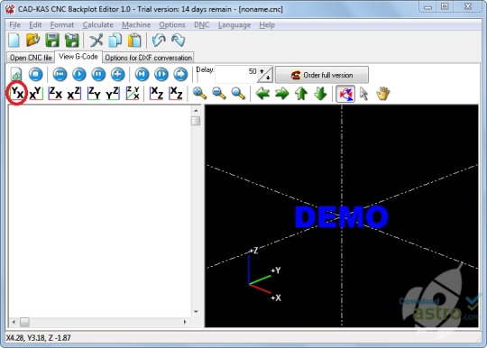Viewport: 487px width, 348px height.
Task: Select the View G-Code tab
Action: [78, 57]
